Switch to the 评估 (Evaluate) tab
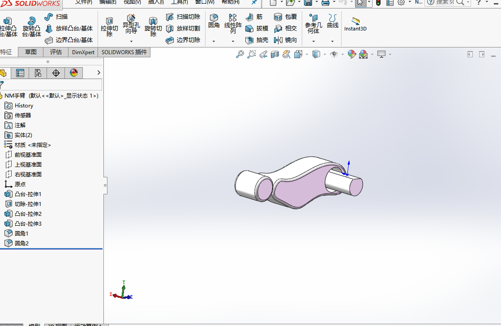Screen dimensions: 501x326 (x=56, y=52)
